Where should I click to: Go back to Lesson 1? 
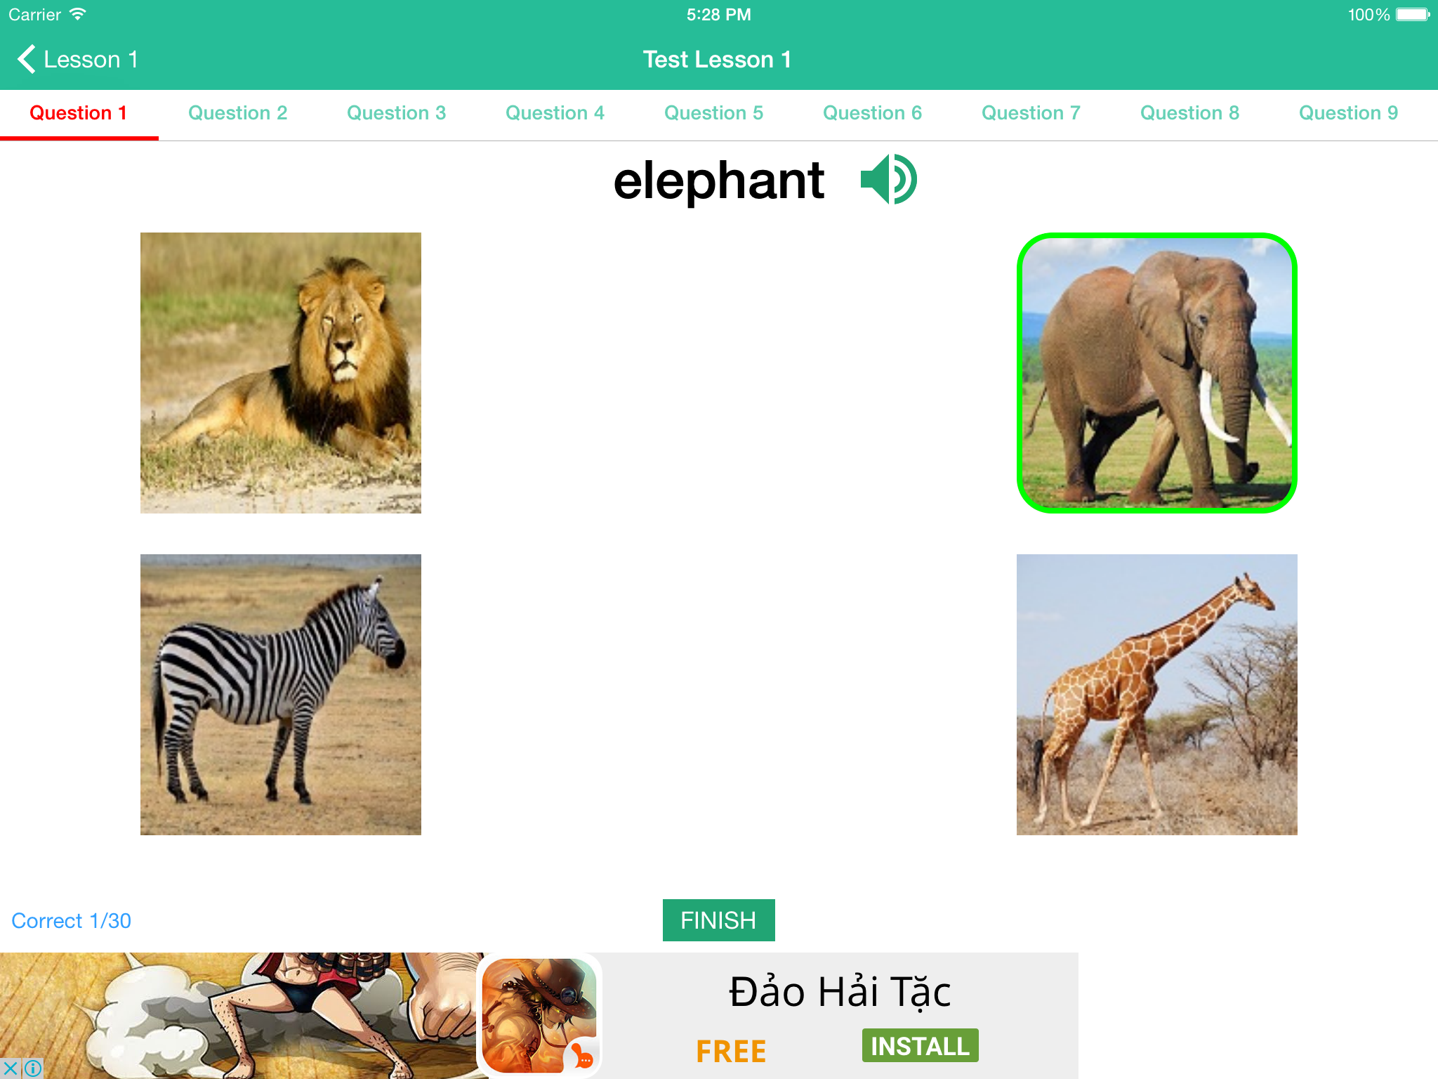click(77, 60)
